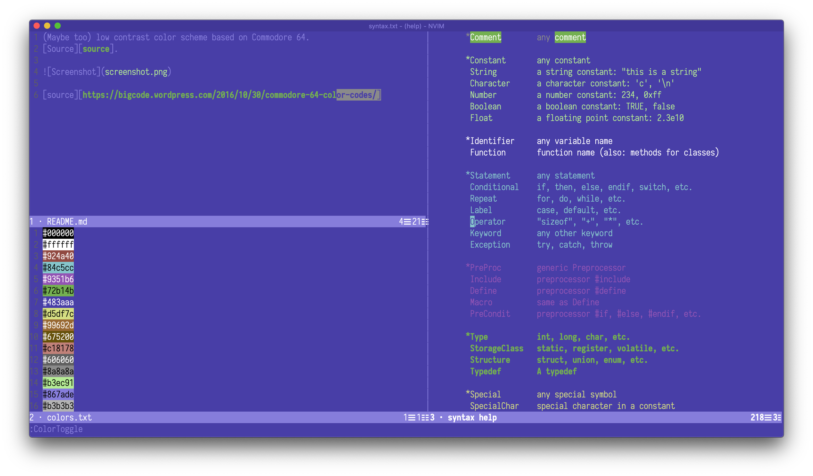Viewport: 813px width, 476px height.
Task: Click the #000000 black color swatch line
Action: point(58,233)
